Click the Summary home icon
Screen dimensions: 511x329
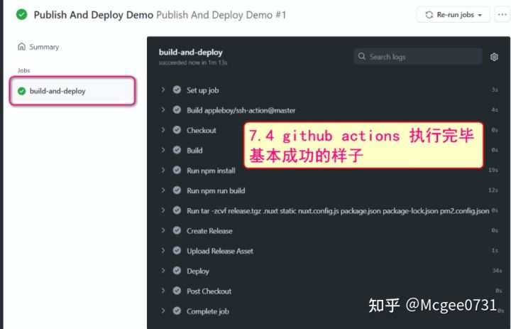tap(21, 47)
